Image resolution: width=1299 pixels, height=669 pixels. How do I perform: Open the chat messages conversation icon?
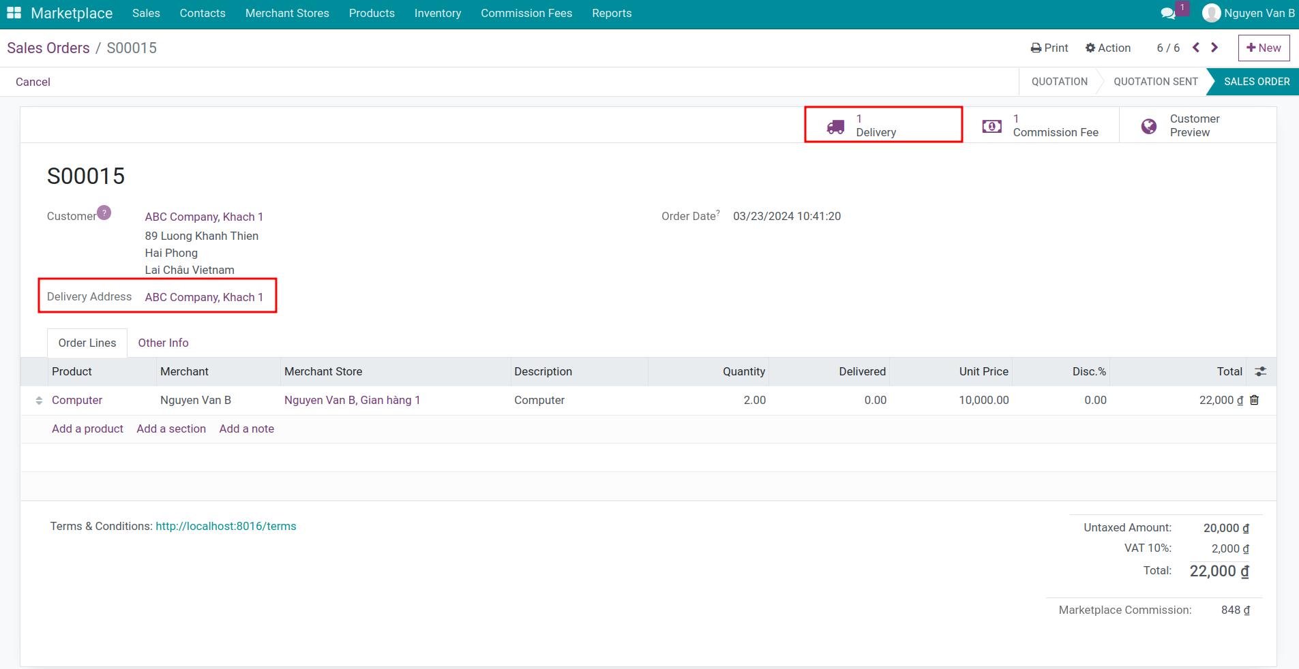click(1167, 13)
